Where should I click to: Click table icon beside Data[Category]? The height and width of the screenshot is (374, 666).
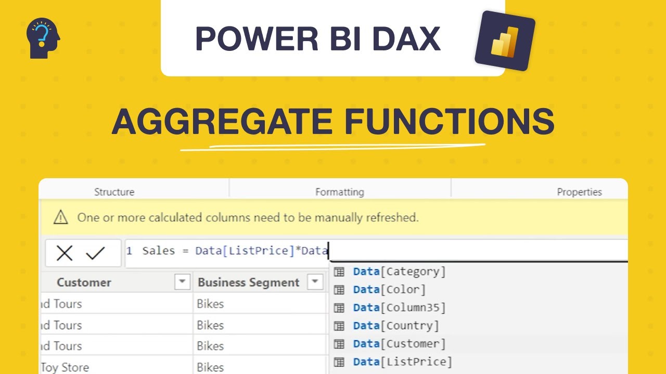[339, 272]
